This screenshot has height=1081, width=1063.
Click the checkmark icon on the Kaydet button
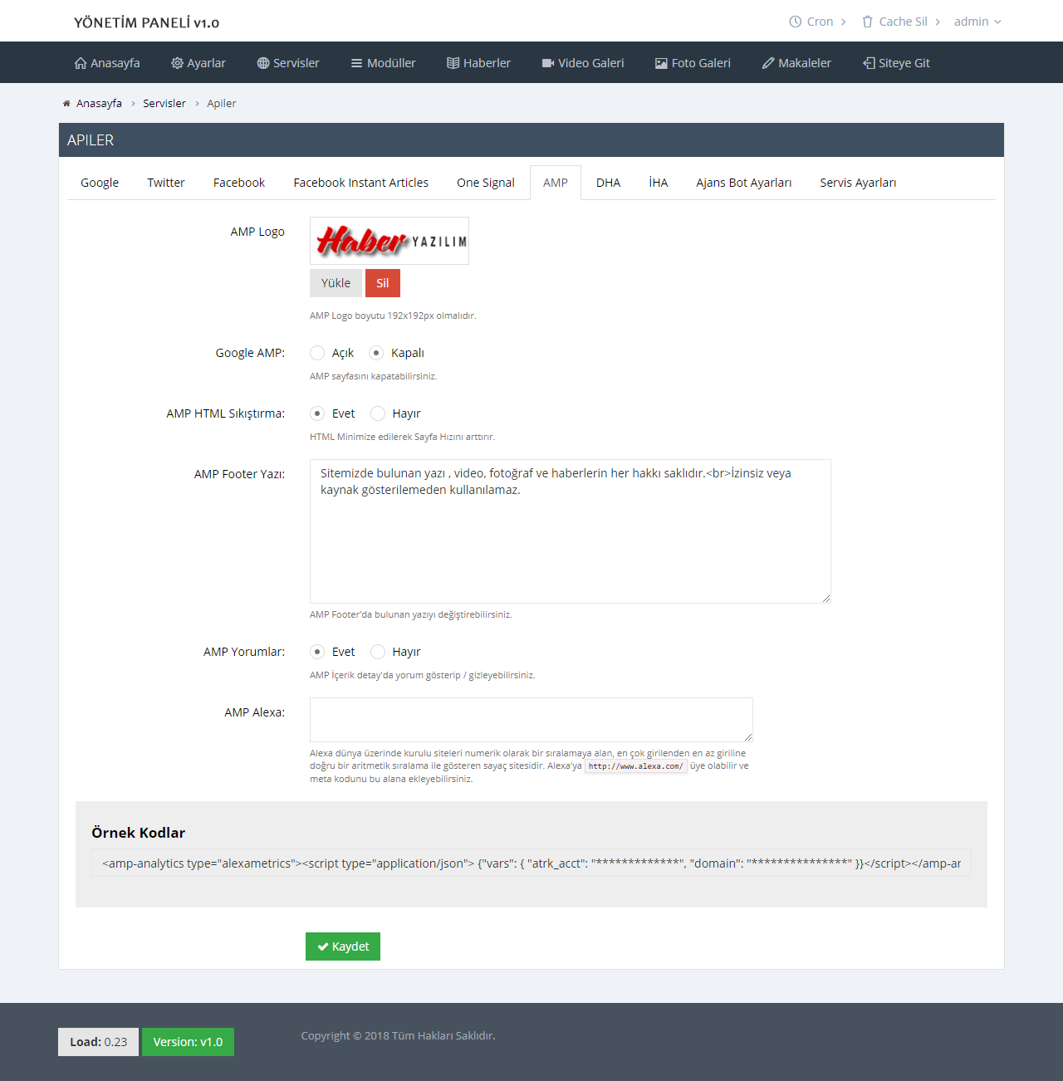click(323, 946)
